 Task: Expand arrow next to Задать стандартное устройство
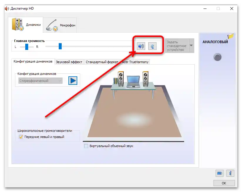tap(191, 46)
